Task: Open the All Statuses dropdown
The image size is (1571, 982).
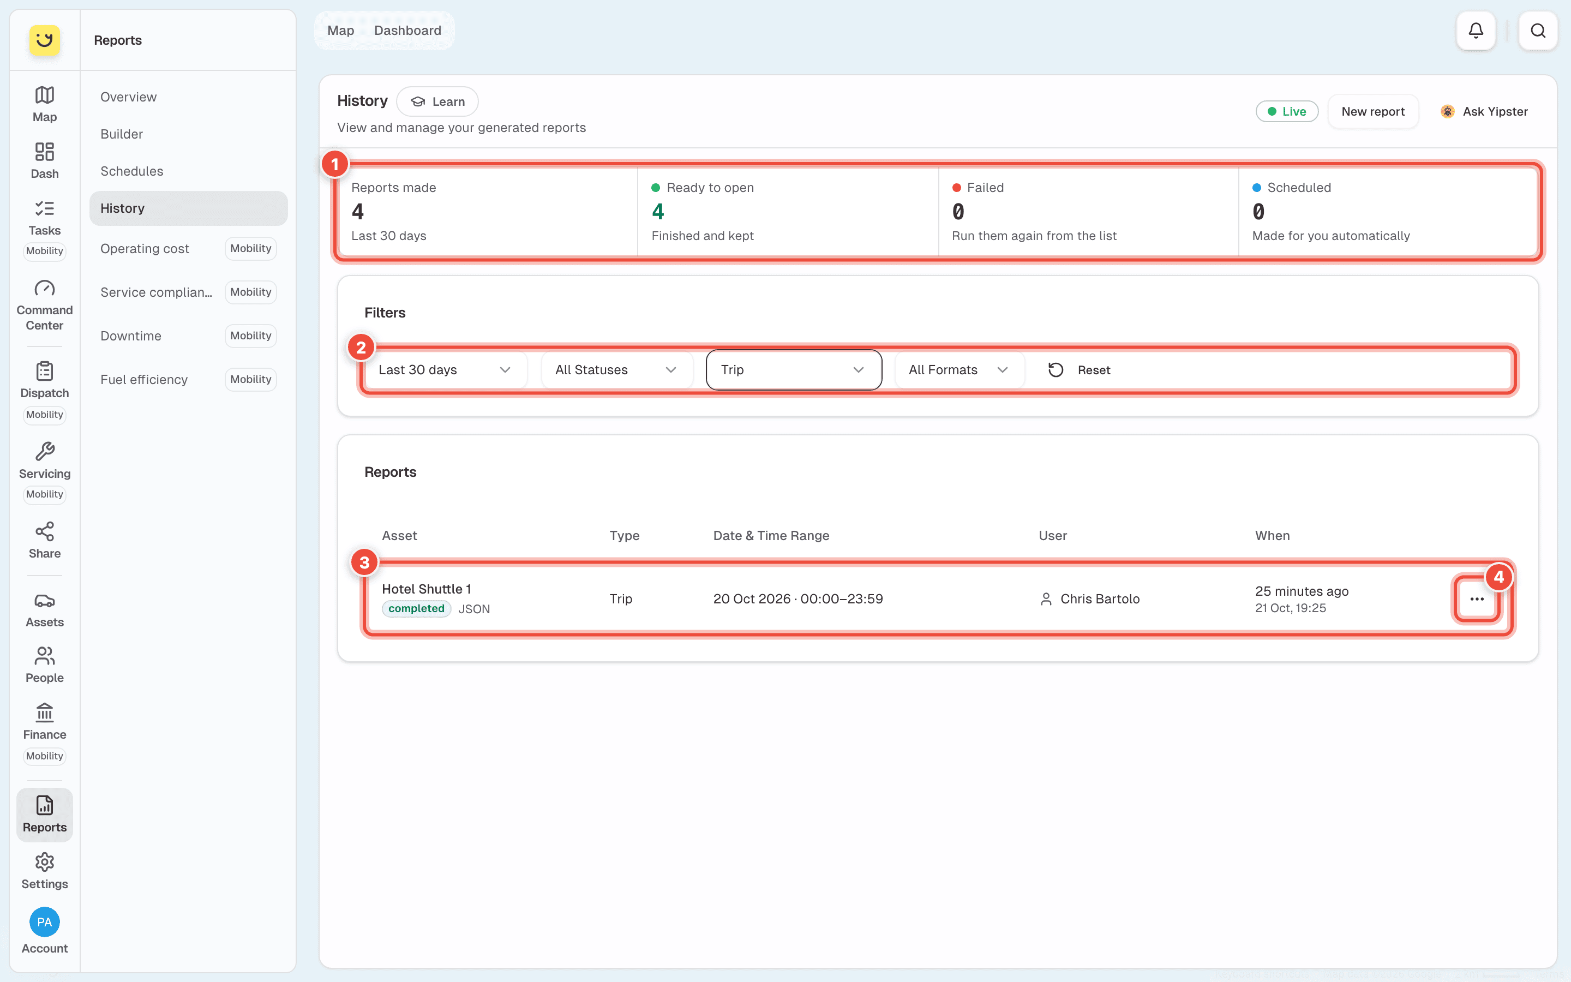Action: coord(616,370)
